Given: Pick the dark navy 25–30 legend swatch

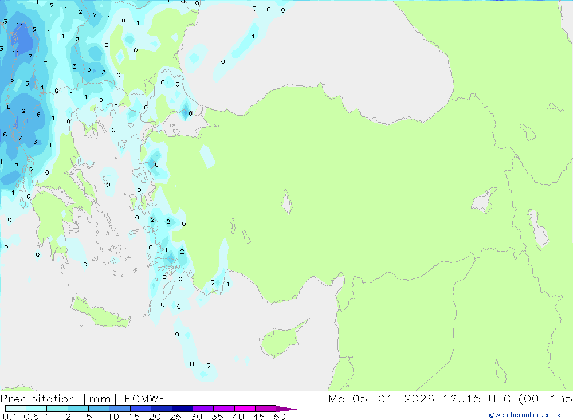Looking at the screenshot, I should 182,409.
